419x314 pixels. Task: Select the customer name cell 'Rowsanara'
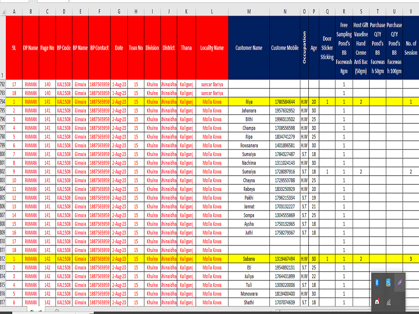[249, 146]
